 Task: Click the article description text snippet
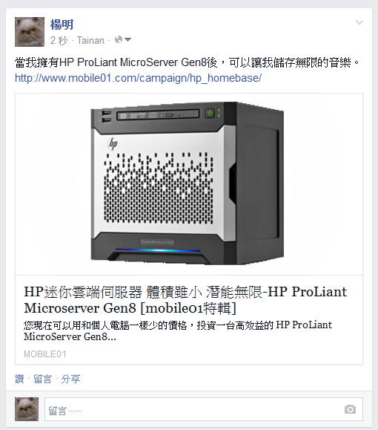click(178, 330)
